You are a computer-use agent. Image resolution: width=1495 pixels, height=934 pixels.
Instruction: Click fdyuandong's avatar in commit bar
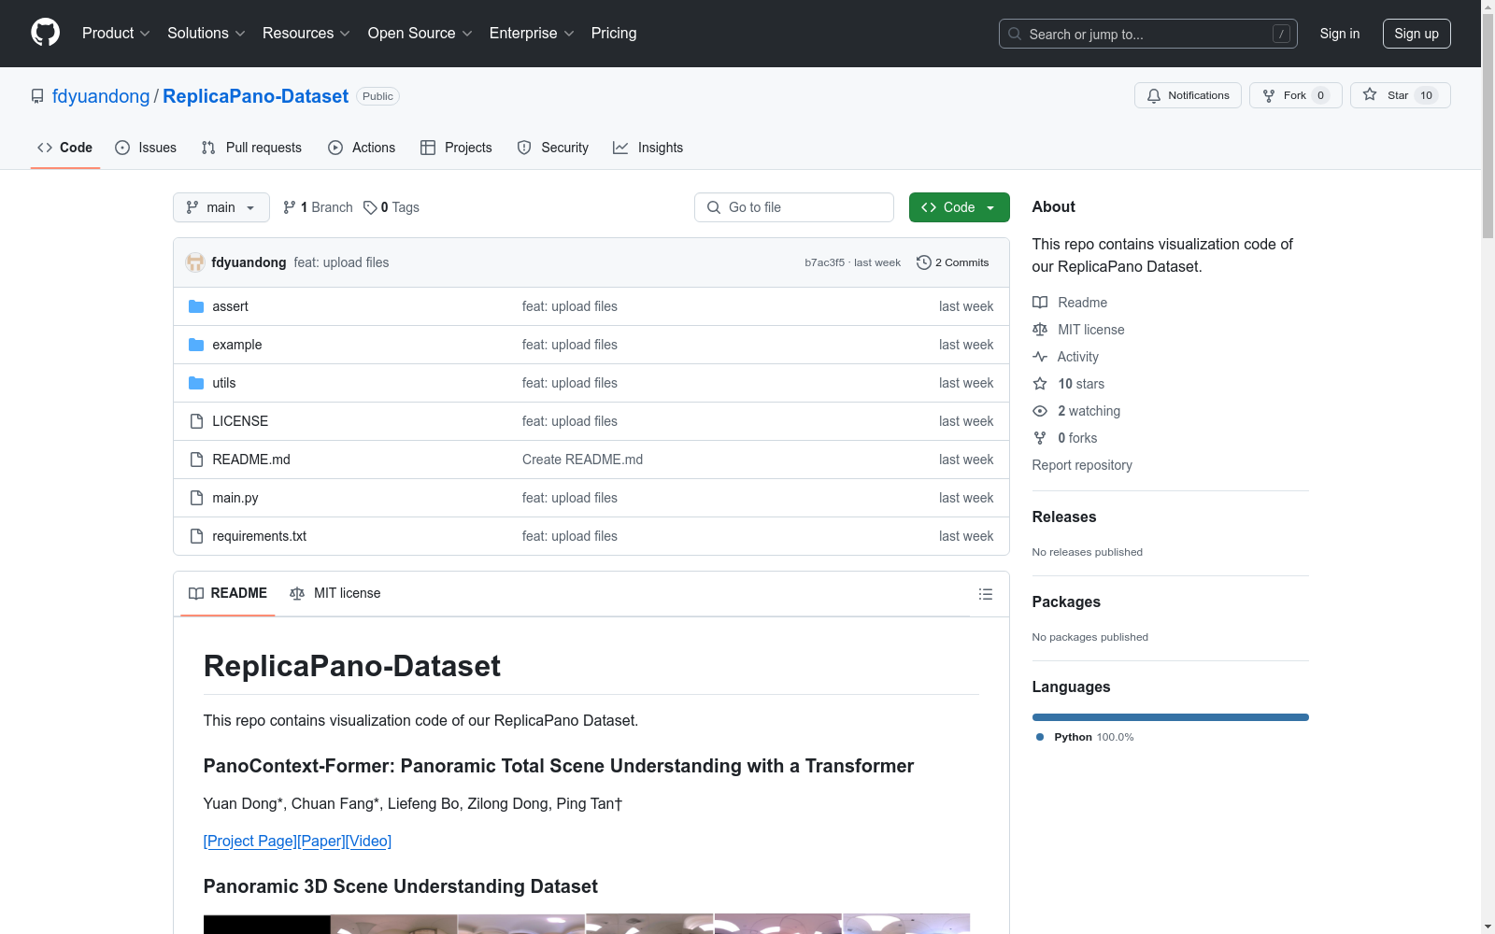pos(195,262)
